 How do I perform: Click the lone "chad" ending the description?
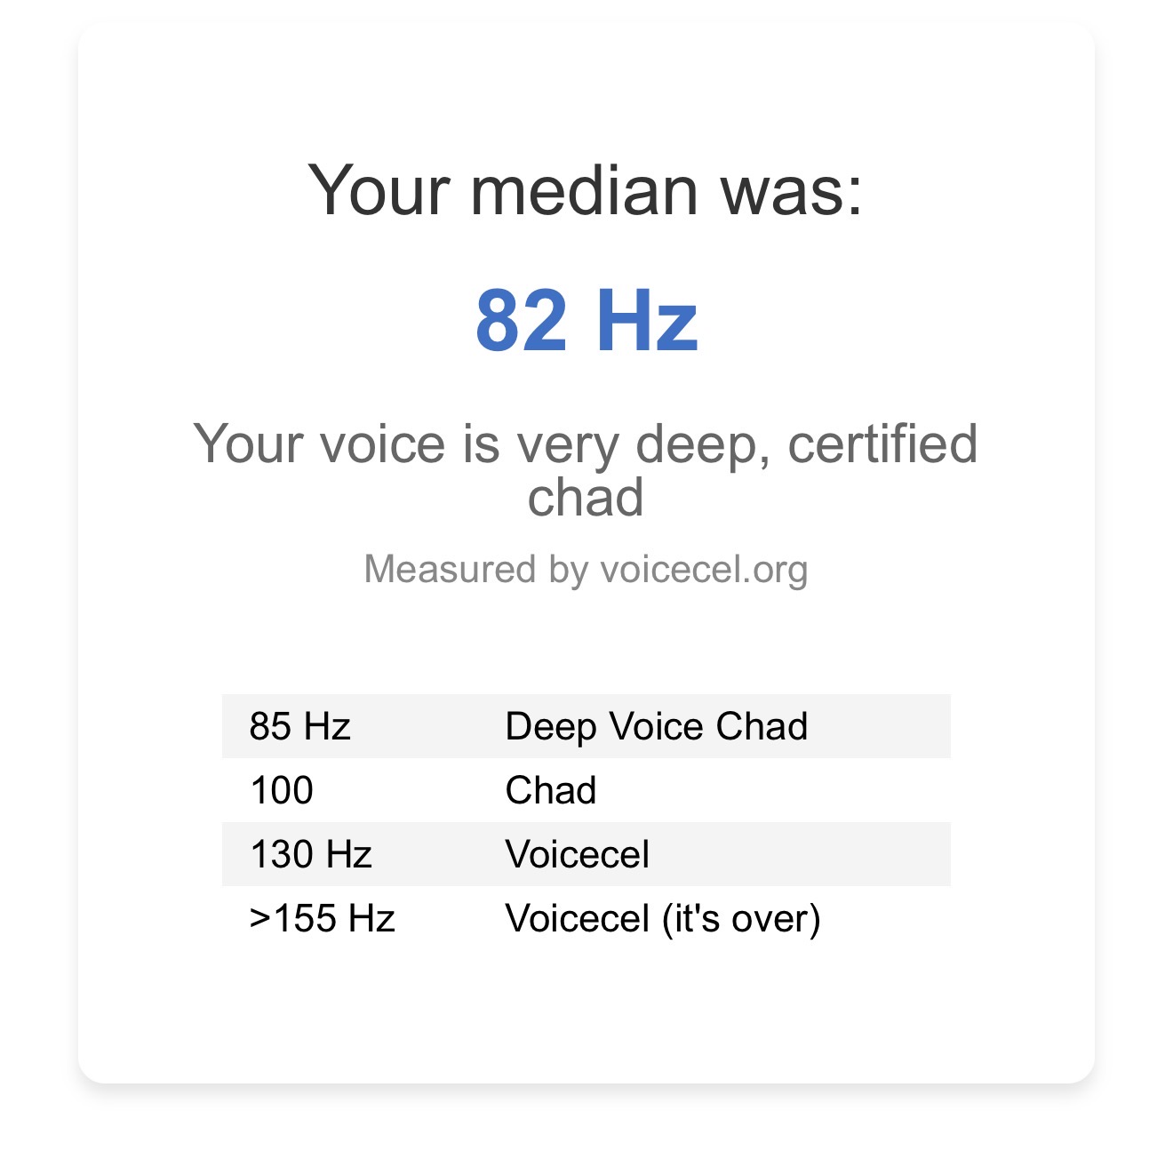tap(586, 497)
